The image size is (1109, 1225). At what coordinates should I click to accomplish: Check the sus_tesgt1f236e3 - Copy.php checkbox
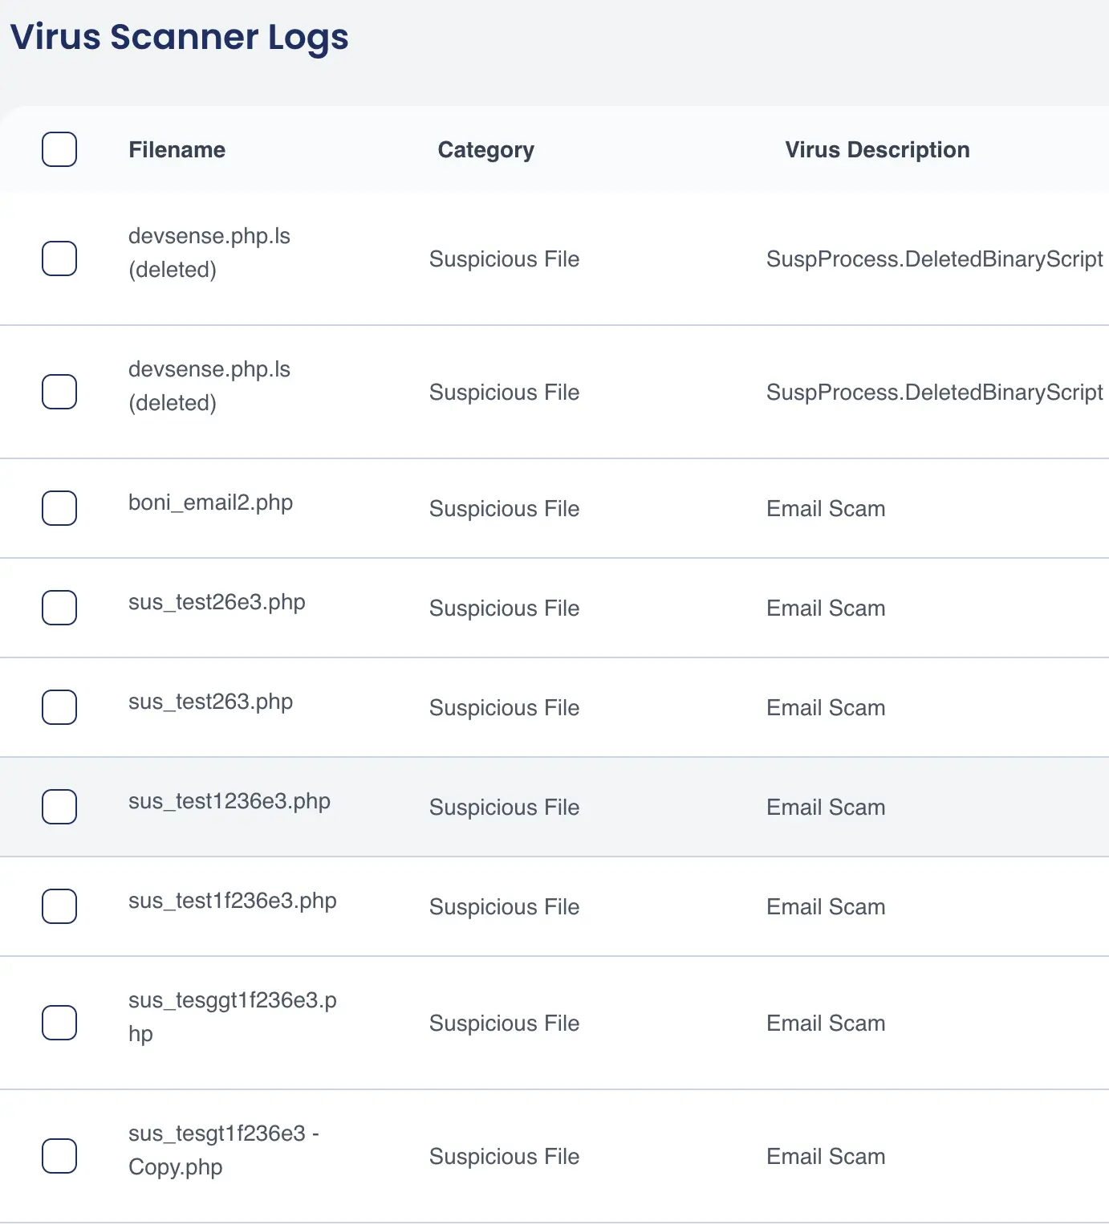click(x=59, y=1156)
